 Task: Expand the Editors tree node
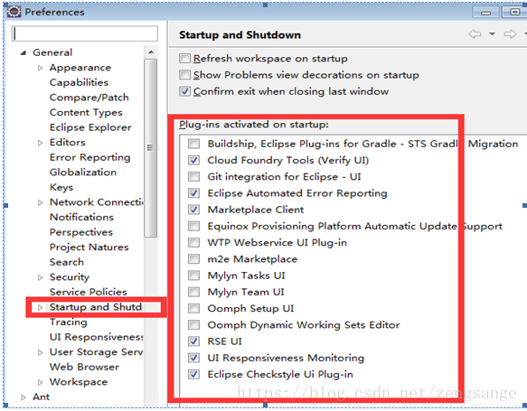(40, 143)
